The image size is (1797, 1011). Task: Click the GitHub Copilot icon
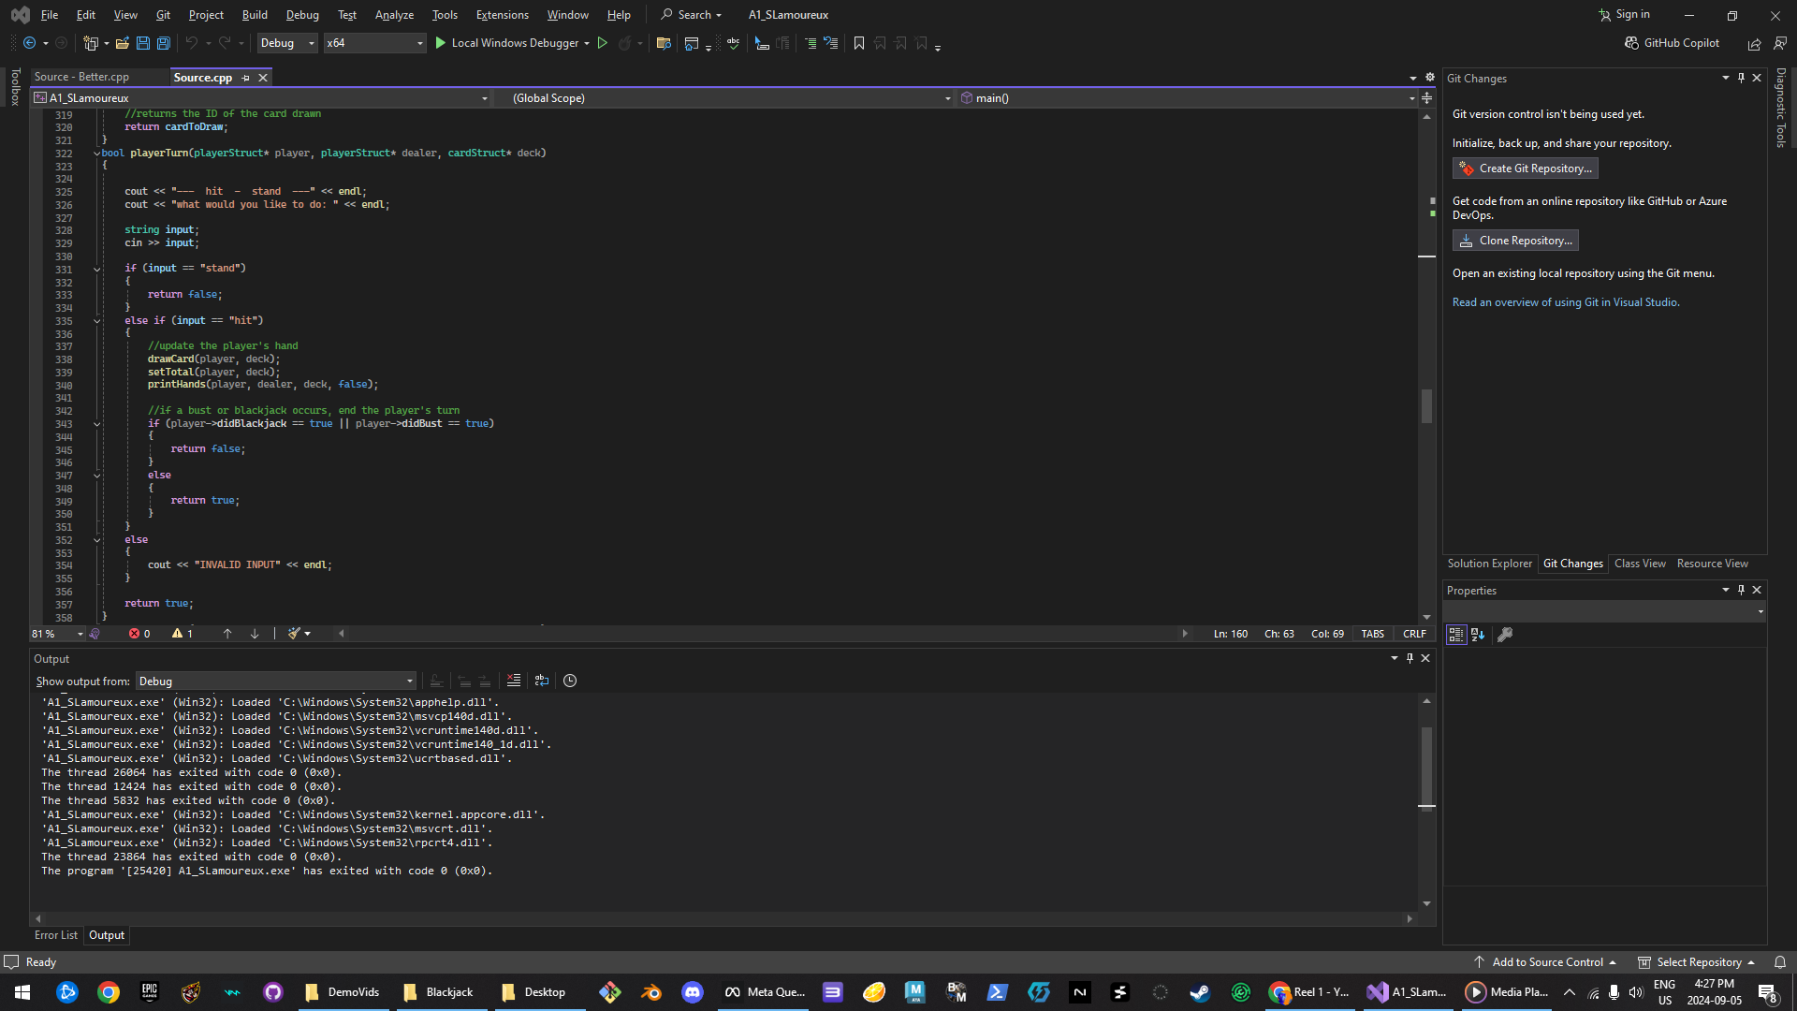pyautogui.click(x=1631, y=43)
